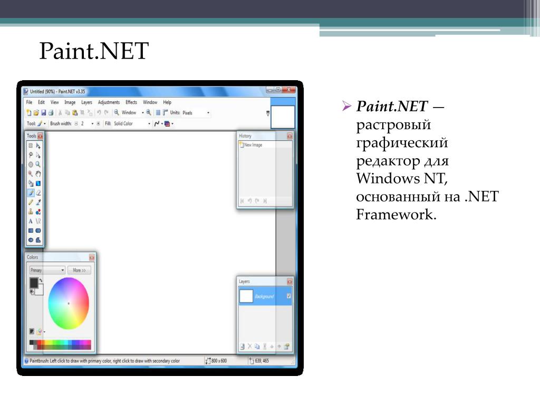Screen dimensions: 540x405
Task: Click the primary black color swatch
Action: (x=34, y=283)
